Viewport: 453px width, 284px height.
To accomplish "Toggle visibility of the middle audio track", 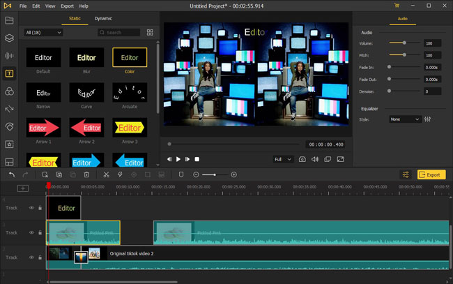I will coord(31,232).
